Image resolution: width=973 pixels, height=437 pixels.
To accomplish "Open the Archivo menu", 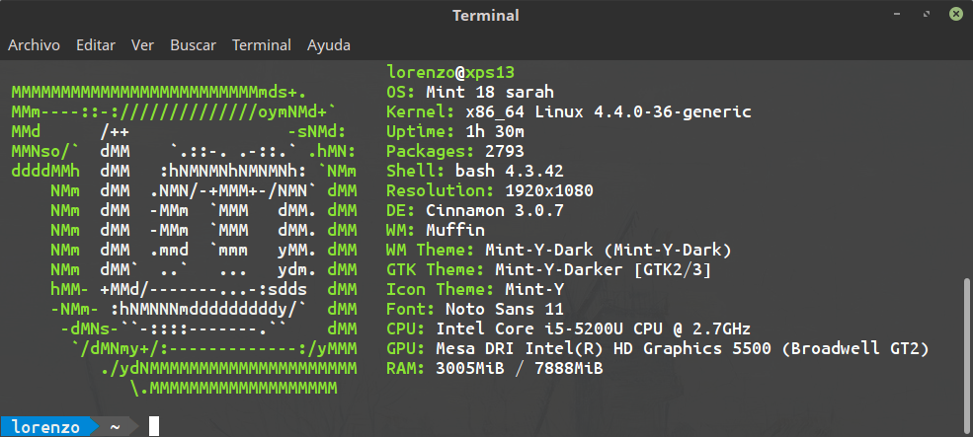I will point(35,45).
